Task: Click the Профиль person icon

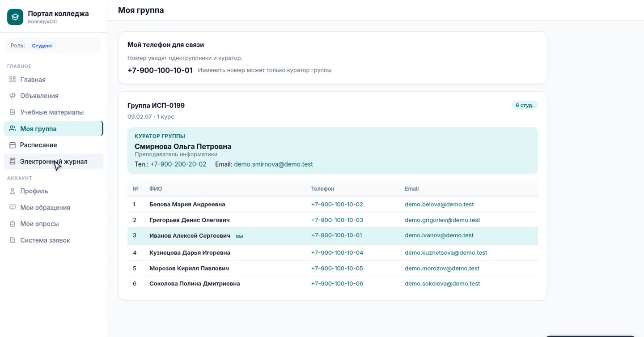Action: pos(13,191)
